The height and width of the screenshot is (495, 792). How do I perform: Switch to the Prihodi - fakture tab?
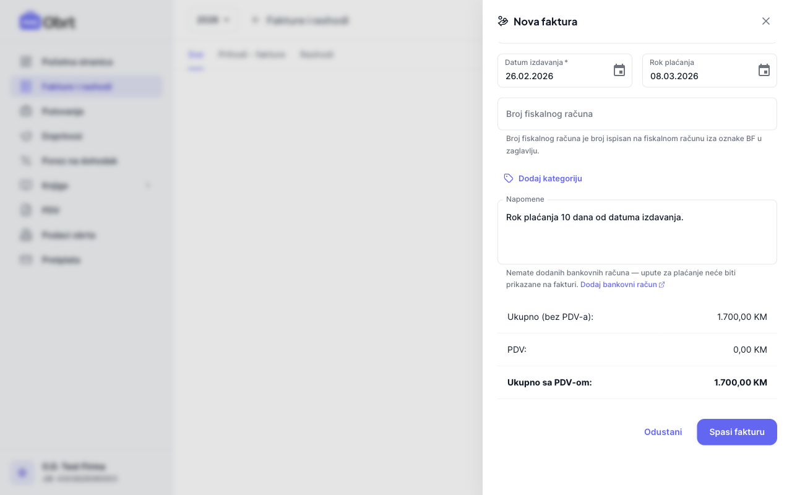click(252, 54)
